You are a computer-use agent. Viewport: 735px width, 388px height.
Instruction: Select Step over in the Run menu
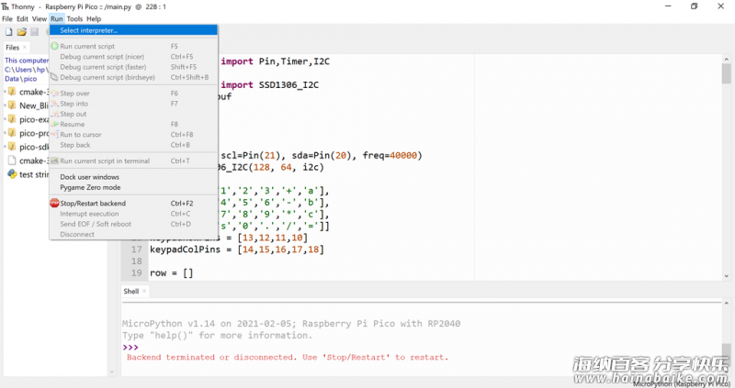(x=133, y=94)
